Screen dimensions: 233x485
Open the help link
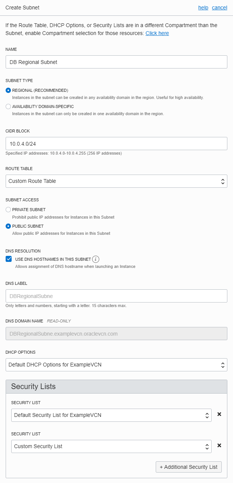pos(203,8)
